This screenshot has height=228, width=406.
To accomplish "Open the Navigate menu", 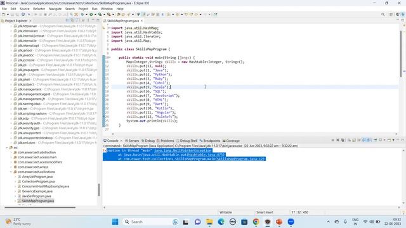I will point(55,9).
